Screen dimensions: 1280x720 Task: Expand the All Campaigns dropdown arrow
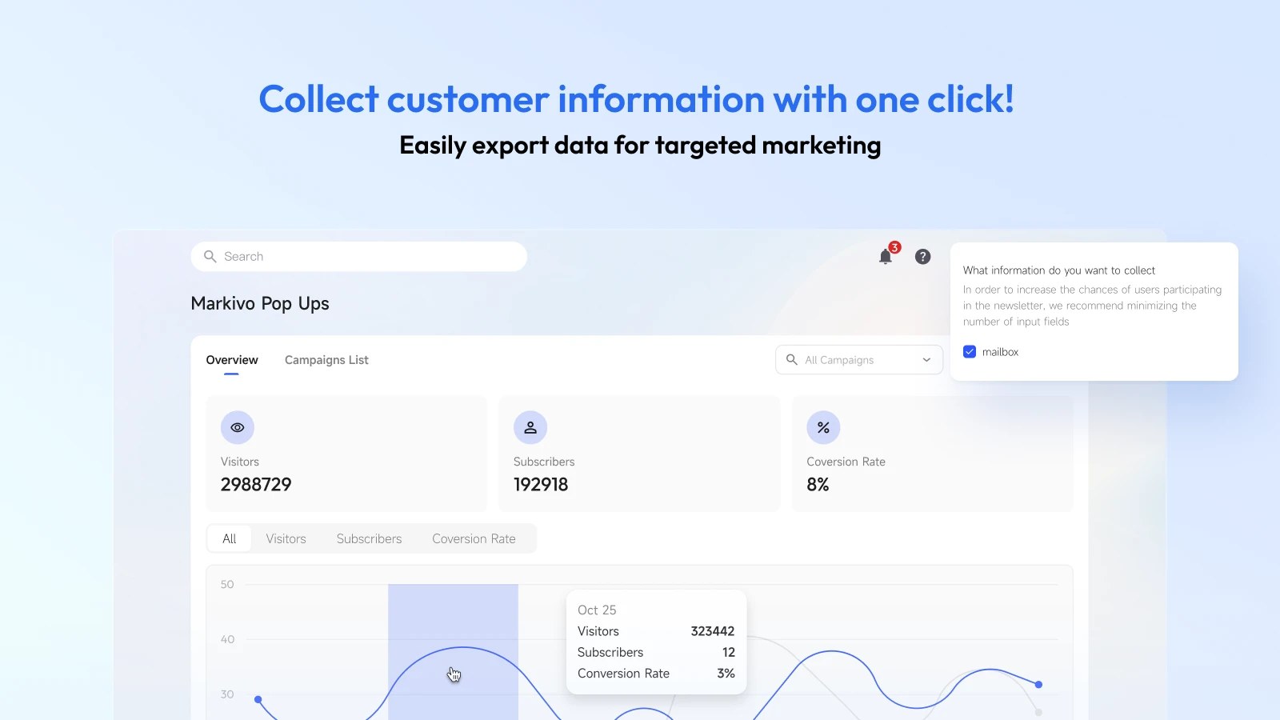click(x=926, y=360)
